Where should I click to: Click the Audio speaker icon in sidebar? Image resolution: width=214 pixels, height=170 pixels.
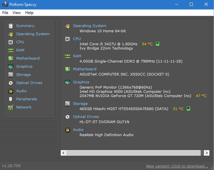coord(10,91)
